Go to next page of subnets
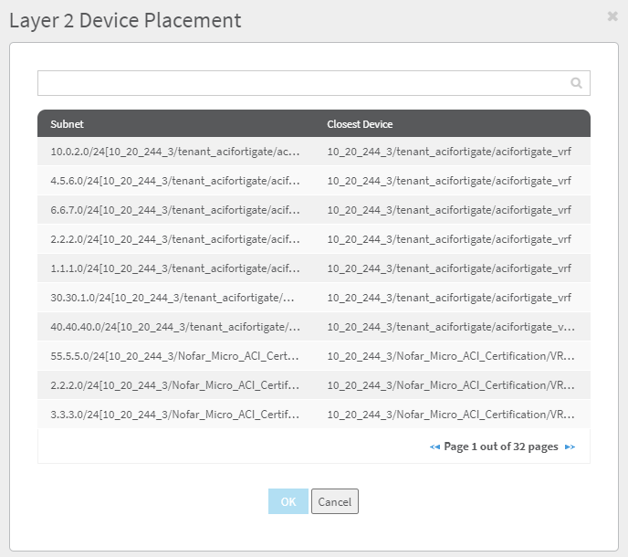Viewport: 628px width, 557px height. point(570,447)
